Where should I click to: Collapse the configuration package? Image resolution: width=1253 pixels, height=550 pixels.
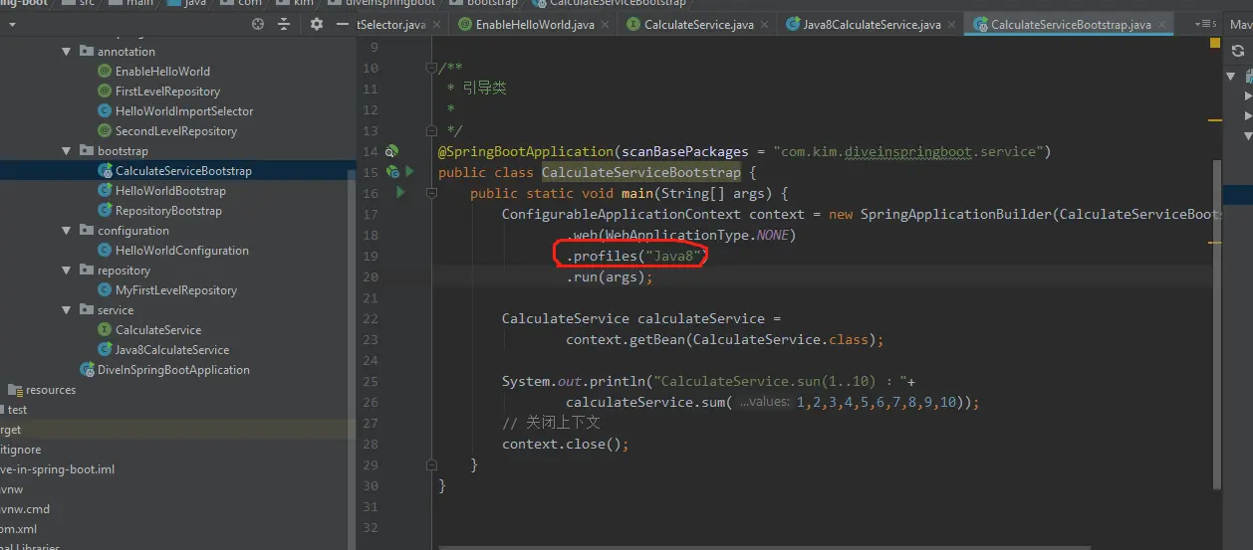pos(68,231)
